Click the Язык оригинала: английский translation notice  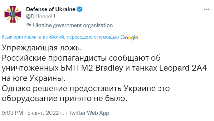[x=33, y=37]
